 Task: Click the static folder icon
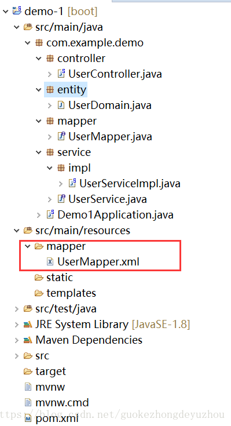pyautogui.click(x=39, y=278)
